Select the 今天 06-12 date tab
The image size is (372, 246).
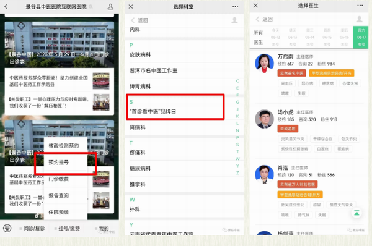[x=275, y=37]
